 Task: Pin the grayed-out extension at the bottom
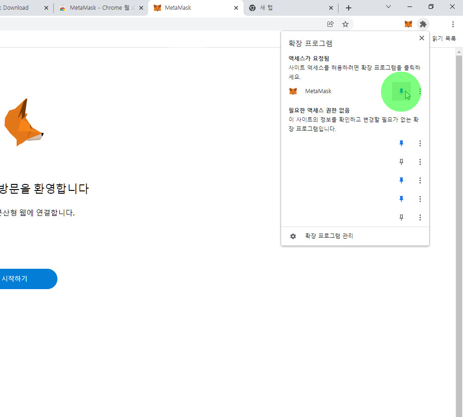(x=401, y=217)
